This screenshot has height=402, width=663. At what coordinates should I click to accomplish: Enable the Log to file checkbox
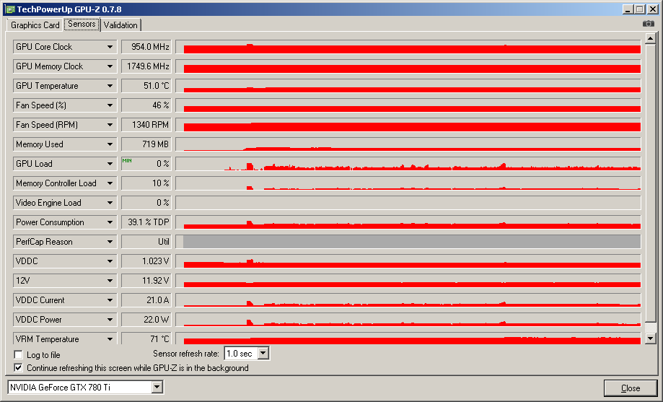(18, 354)
